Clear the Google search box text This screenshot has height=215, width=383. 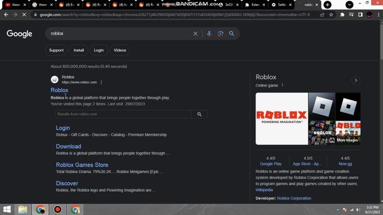click(195, 33)
